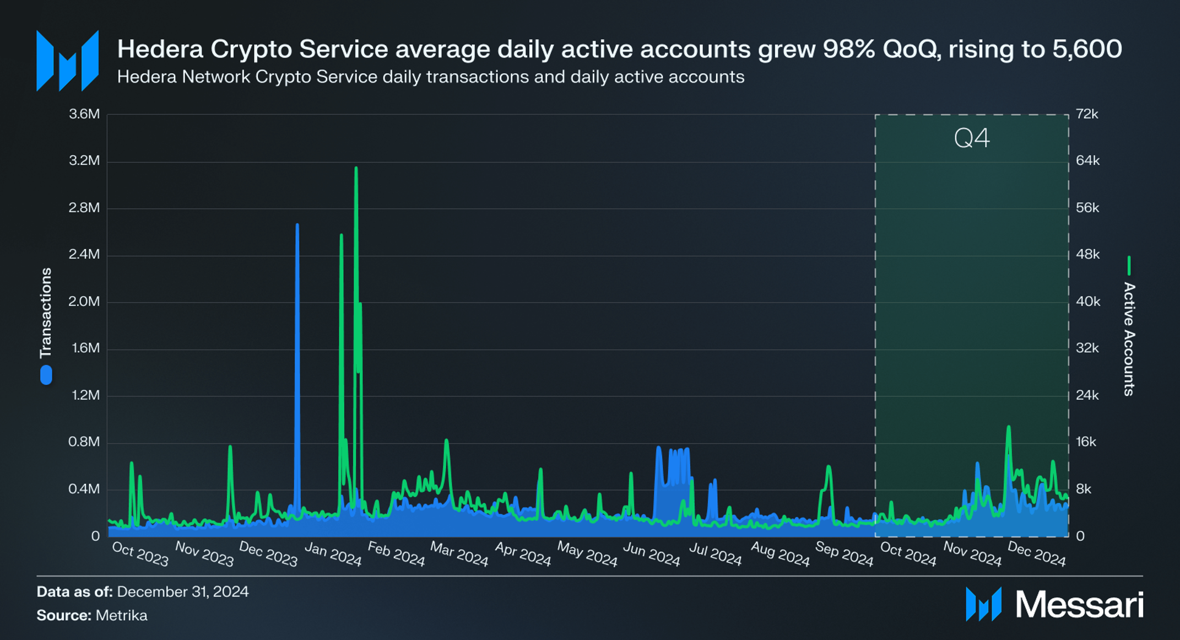
Task: Click the 3.6M left axis label
Action: click(84, 114)
